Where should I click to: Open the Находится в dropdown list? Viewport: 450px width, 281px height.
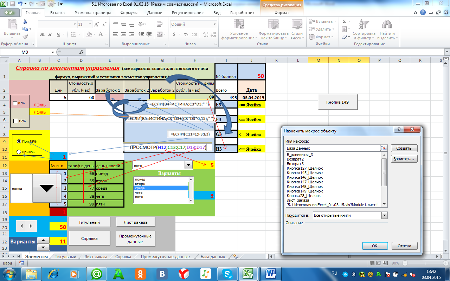click(384, 215)
